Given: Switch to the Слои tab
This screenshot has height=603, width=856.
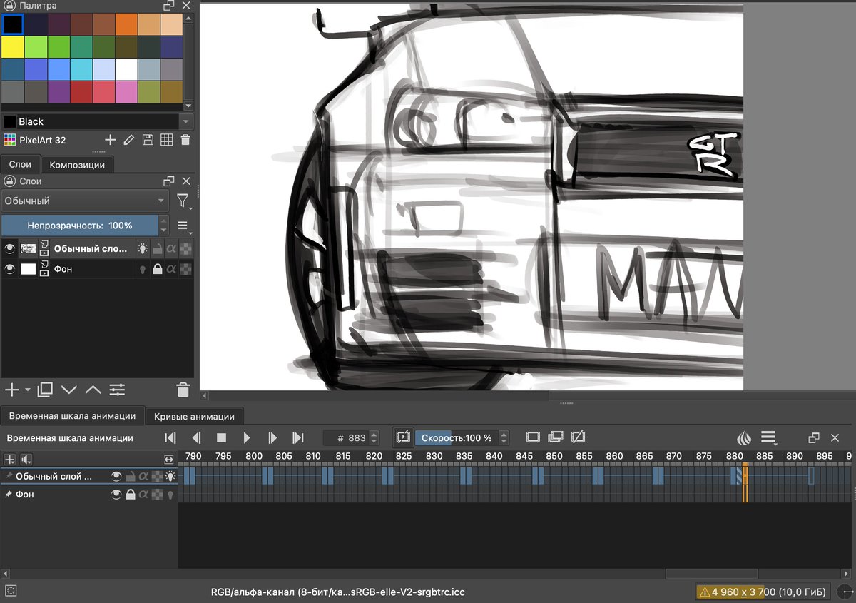Looking at the screenshot, I should (x=20, y=165).
